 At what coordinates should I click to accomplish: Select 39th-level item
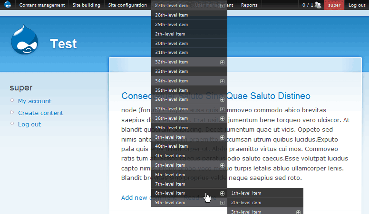pyautogui.click(x=189, y=127)
